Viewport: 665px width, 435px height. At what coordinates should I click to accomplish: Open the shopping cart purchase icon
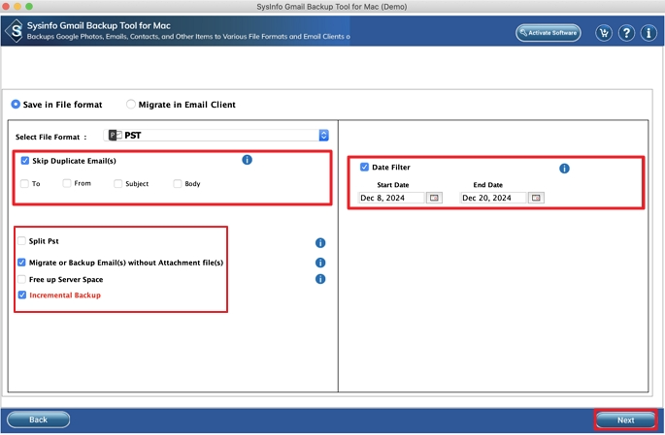click(604, 33)
